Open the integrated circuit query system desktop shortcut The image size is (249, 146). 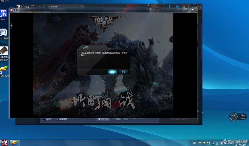point(4,54)
